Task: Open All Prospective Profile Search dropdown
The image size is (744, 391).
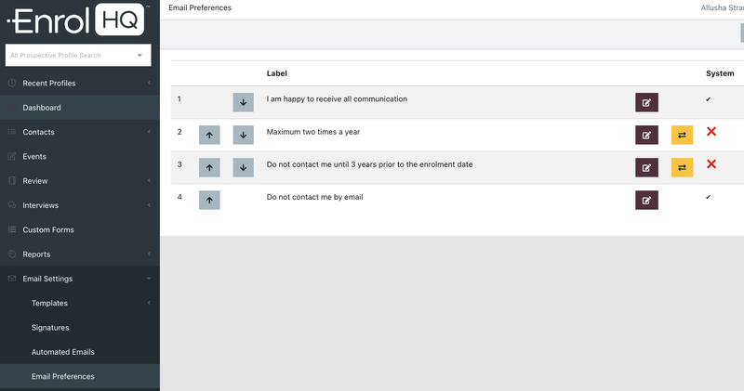Action: [x=78, y=56]
